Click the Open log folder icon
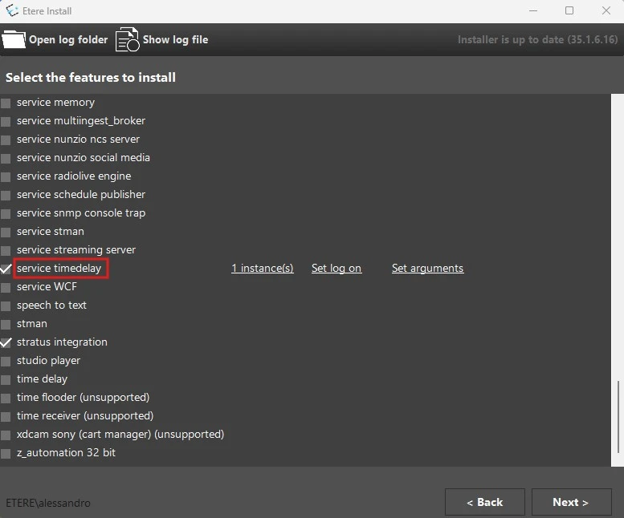This screenshot has height=518, width=624. point(14,39)
